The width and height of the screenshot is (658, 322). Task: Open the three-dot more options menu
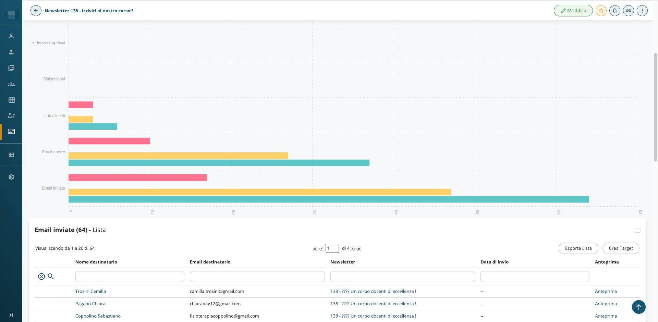coord(642,11)
